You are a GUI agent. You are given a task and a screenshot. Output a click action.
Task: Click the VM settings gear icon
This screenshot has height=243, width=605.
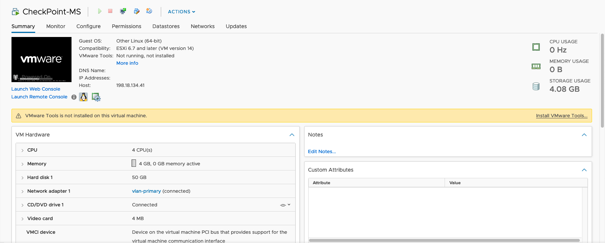[96, 97]
